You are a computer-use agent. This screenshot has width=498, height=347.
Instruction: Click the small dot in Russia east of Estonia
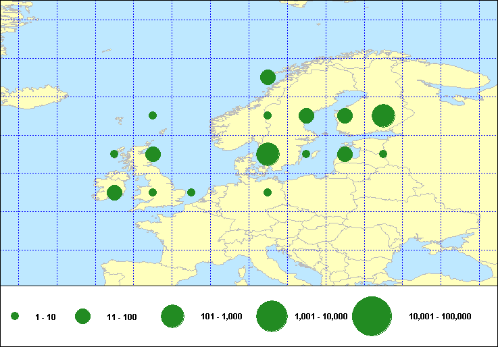tap(383, 154)
